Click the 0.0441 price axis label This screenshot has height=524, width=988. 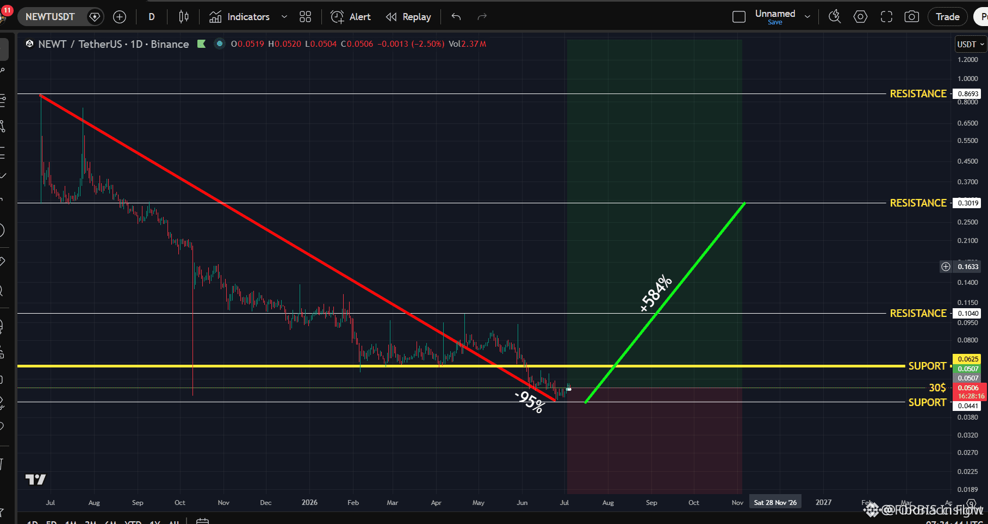[968, 406]
